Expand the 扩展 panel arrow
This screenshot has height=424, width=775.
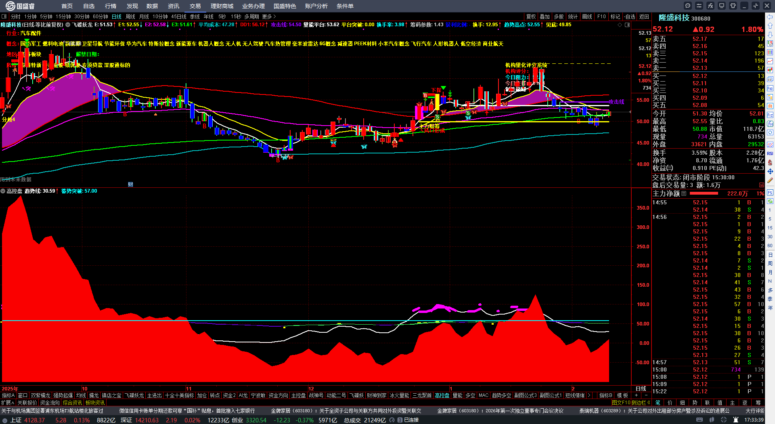[x=8, y=403]
